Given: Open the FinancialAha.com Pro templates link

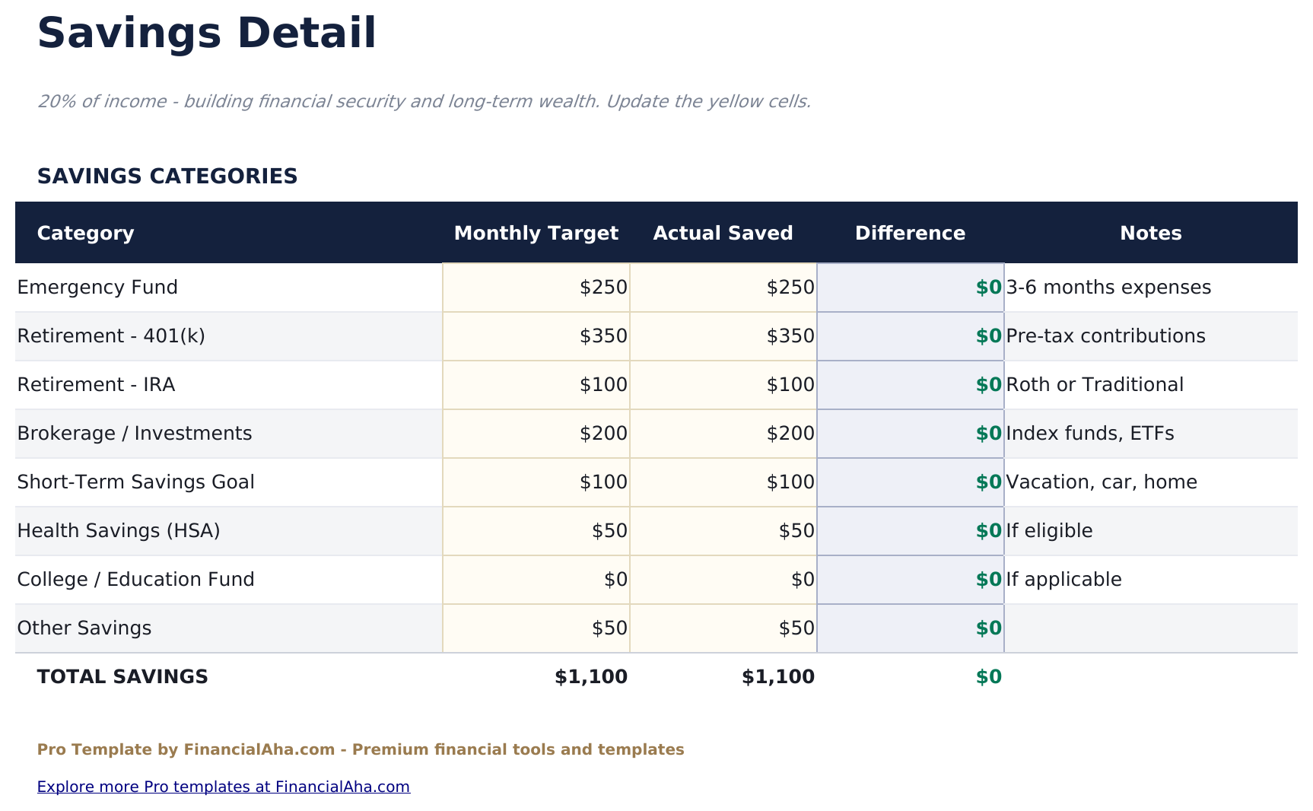Looking at the screenshot, I should coord(223,787).
